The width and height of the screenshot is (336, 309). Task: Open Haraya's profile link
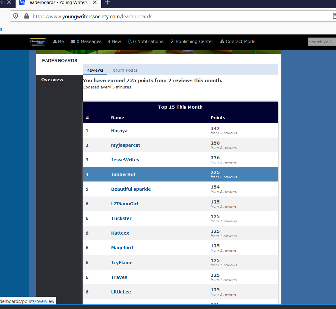point(119,131)
